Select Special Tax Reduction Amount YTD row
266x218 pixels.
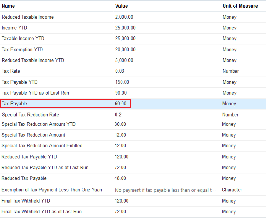pyautogui.click(x=38, y=124)
